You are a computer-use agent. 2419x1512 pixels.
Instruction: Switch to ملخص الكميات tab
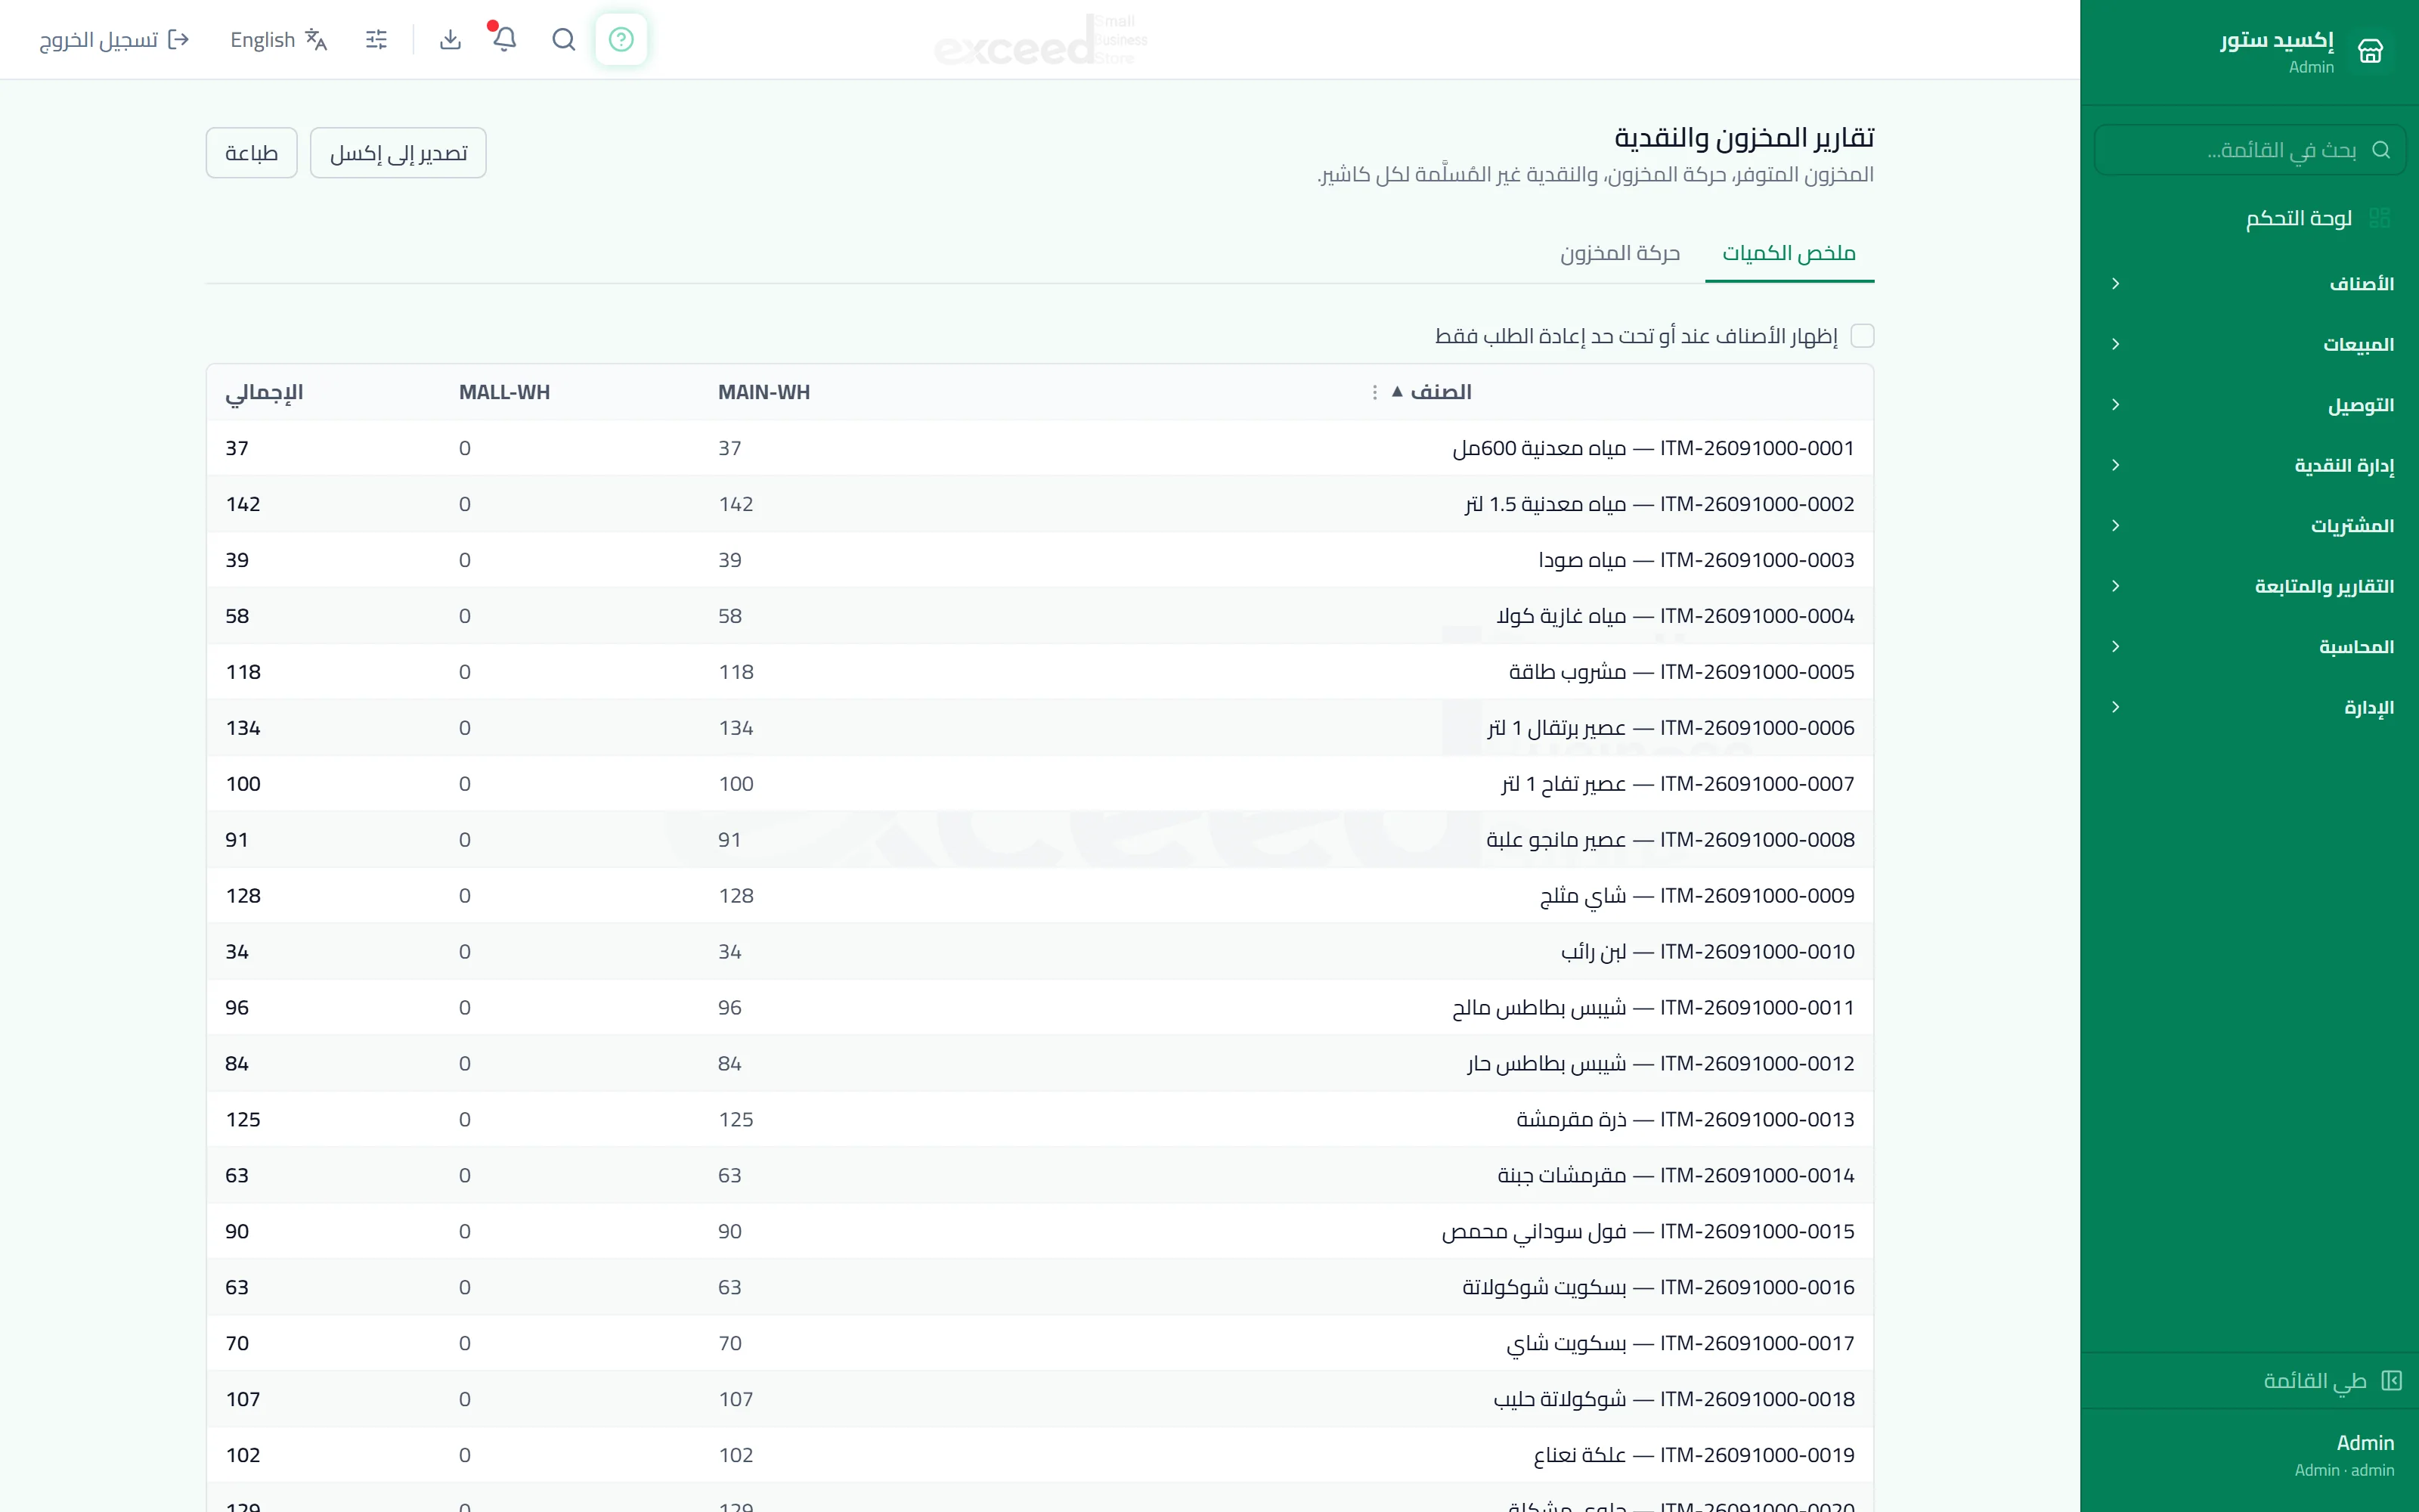point(1789,253)
